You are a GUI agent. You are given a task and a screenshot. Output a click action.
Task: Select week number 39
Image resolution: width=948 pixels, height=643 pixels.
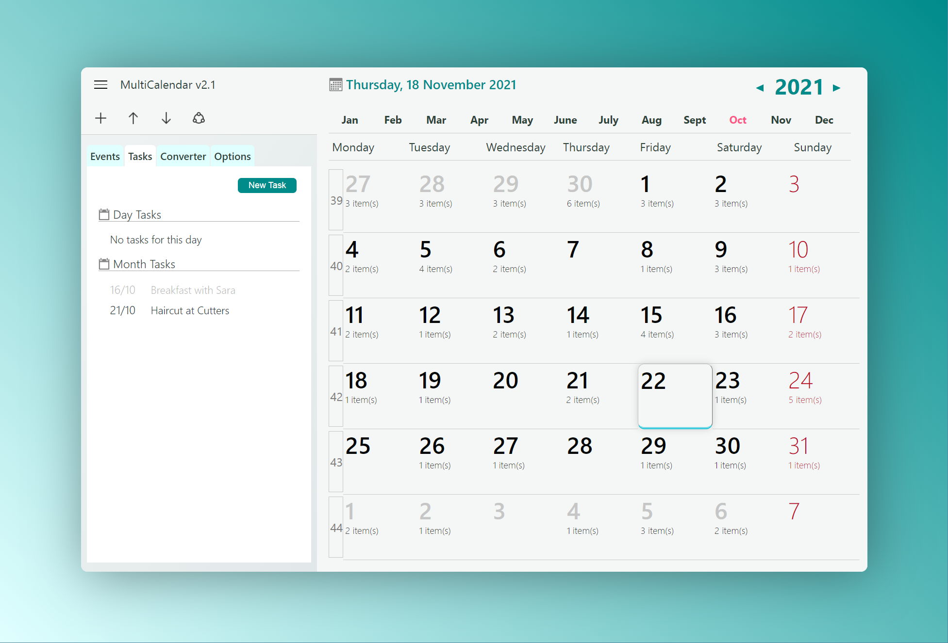pyautogui.click(x=336, y=200)
